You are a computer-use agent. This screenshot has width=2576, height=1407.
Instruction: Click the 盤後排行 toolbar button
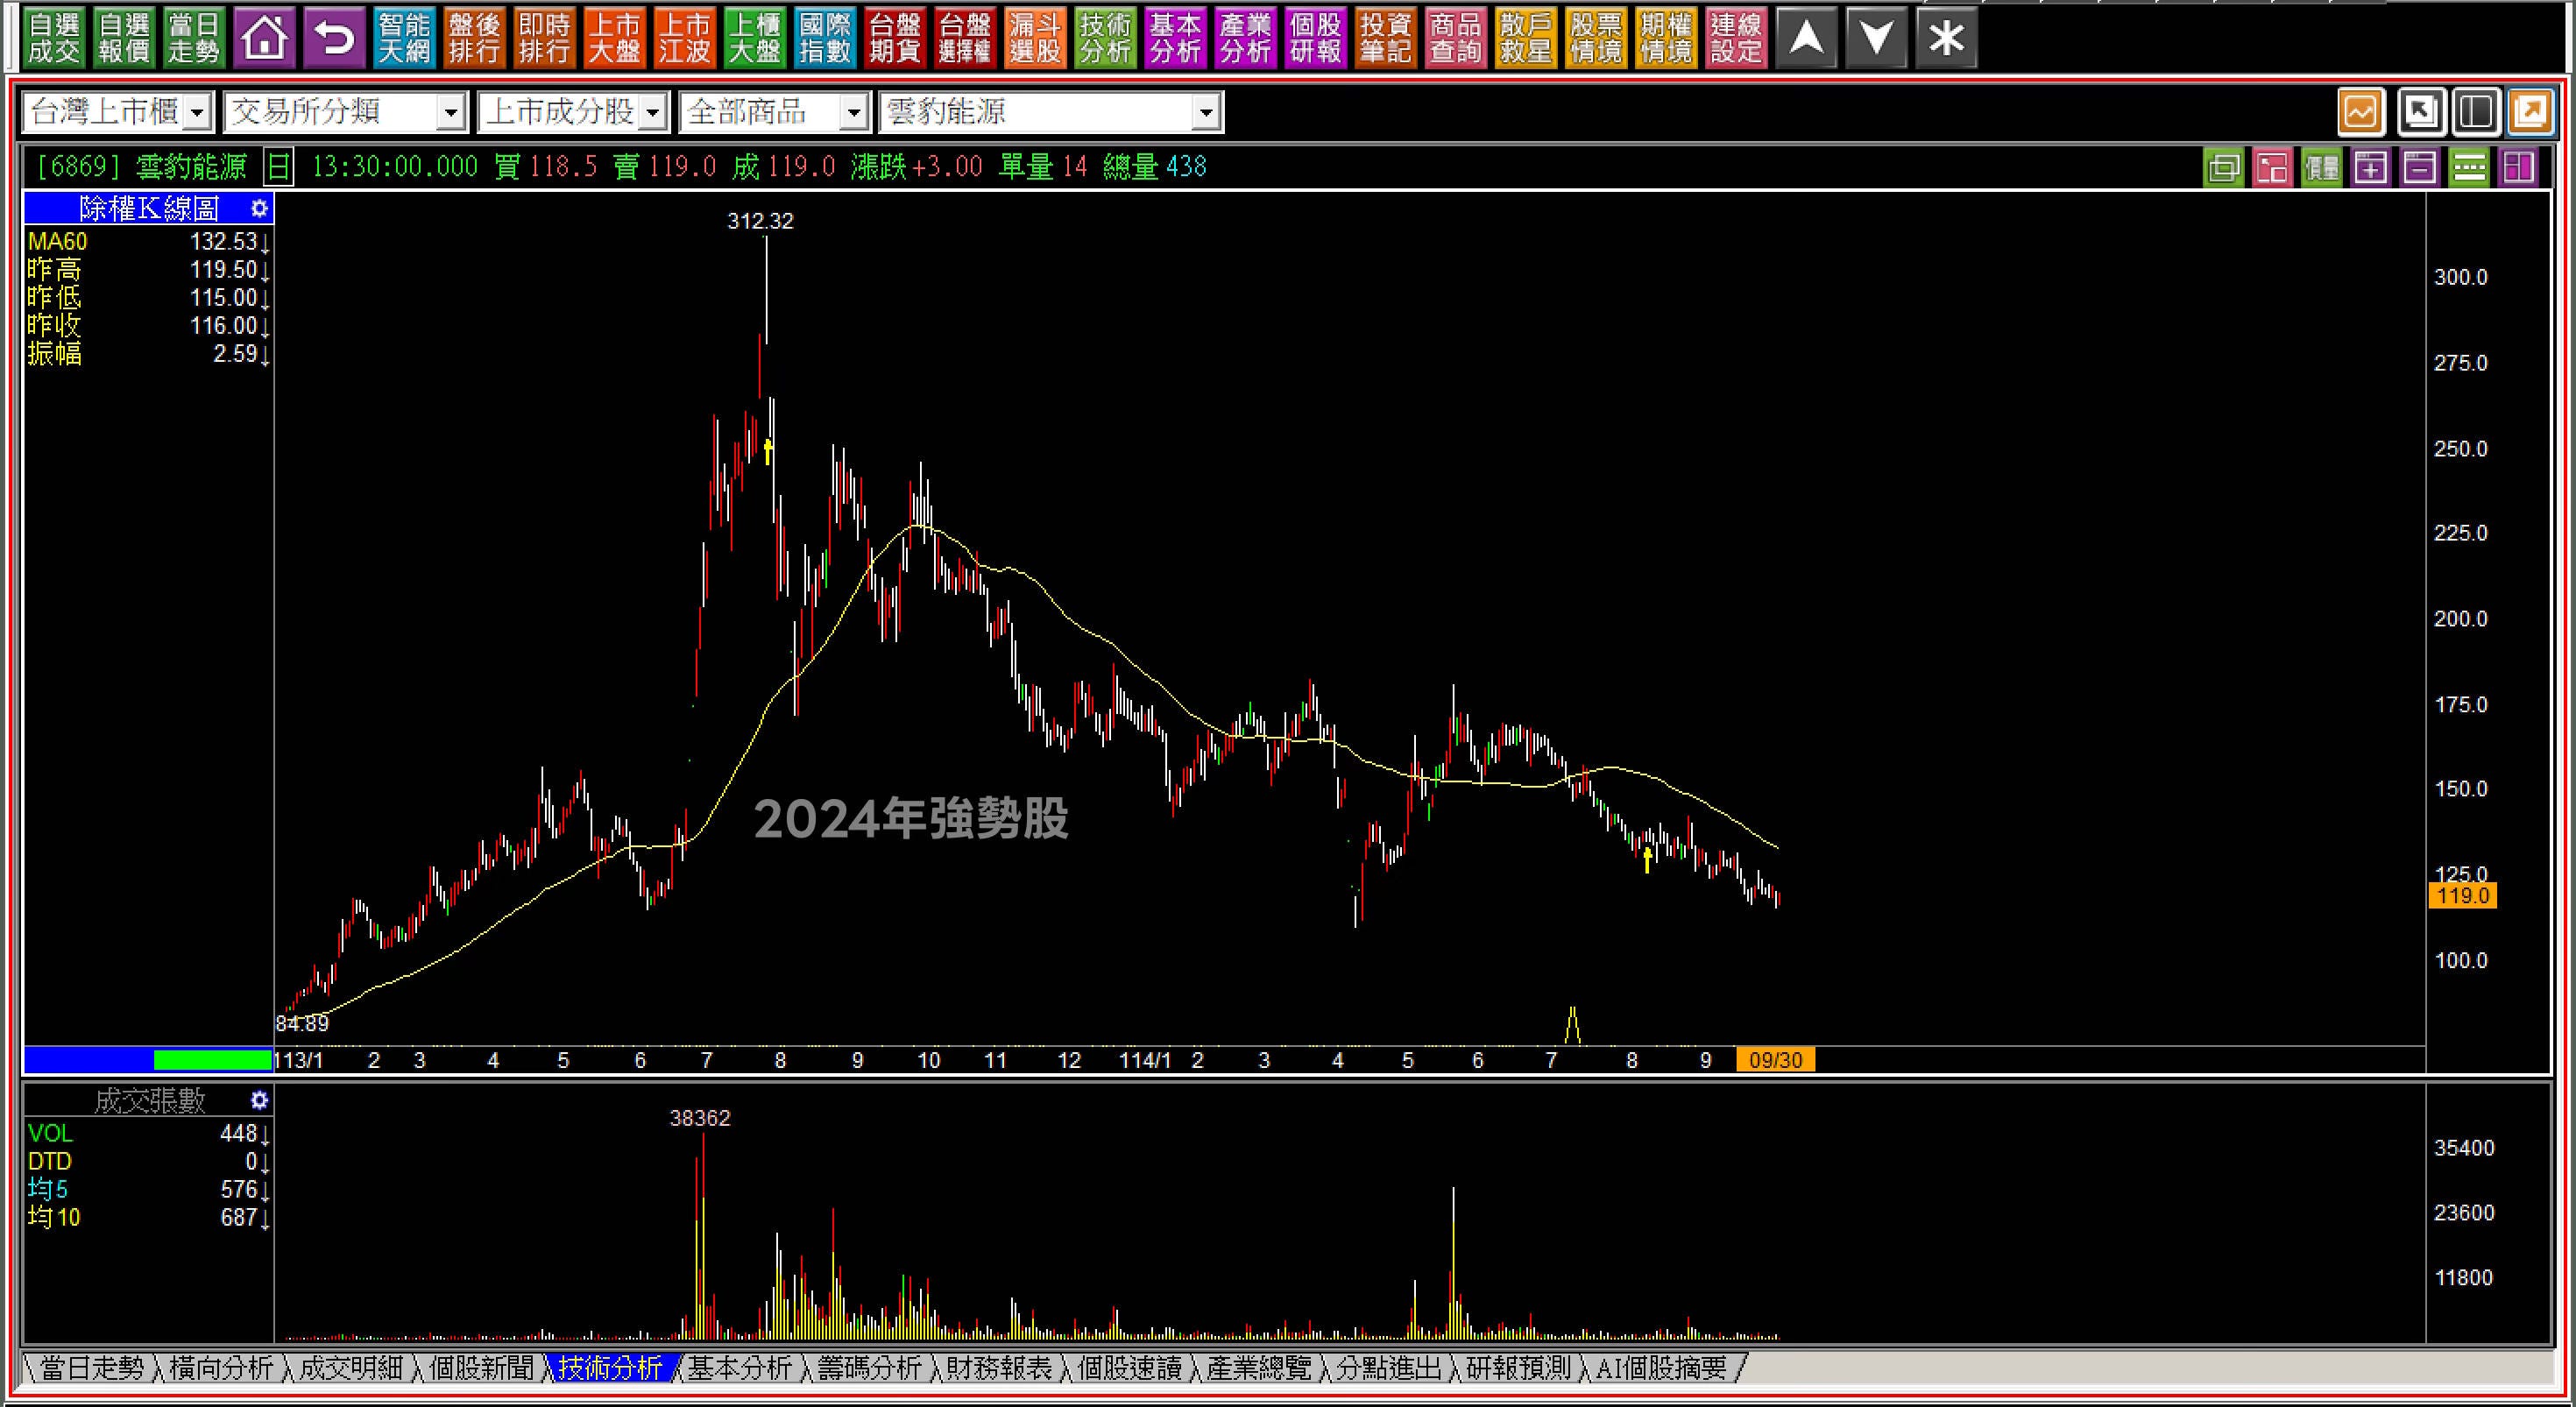(x=474, y=39)
